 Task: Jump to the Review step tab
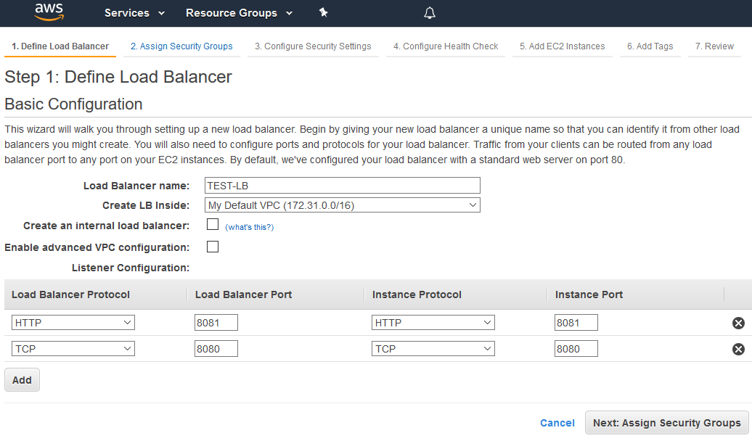(x=714, y=46)
